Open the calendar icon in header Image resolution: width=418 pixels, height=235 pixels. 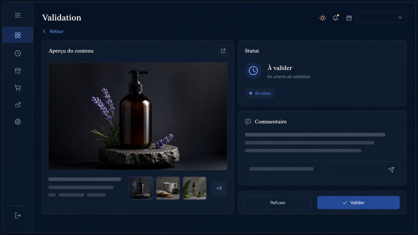coord(349,18)
